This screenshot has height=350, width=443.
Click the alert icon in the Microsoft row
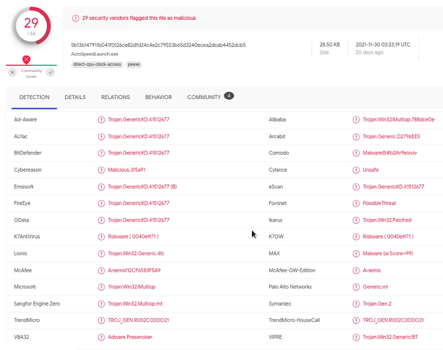click(101, 287)
